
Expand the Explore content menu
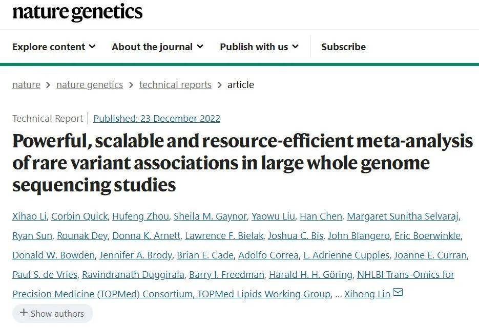click(x=54, y=47)
